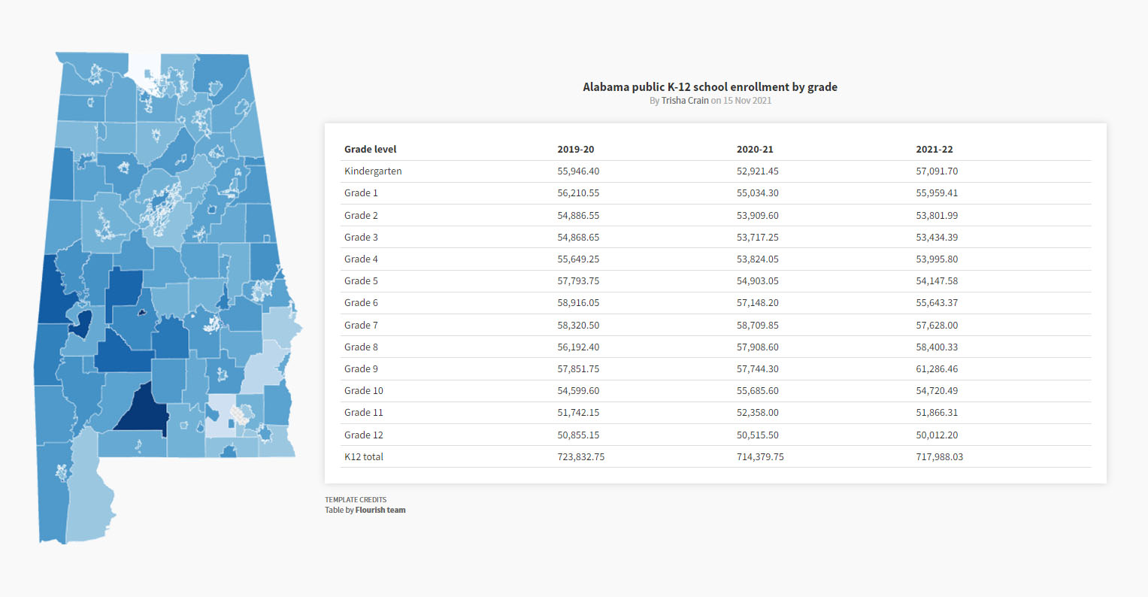This screenshot has height=597, width=1148.
Task: Click K12 total value 723,832.75
Action: [x=580, y=457]
